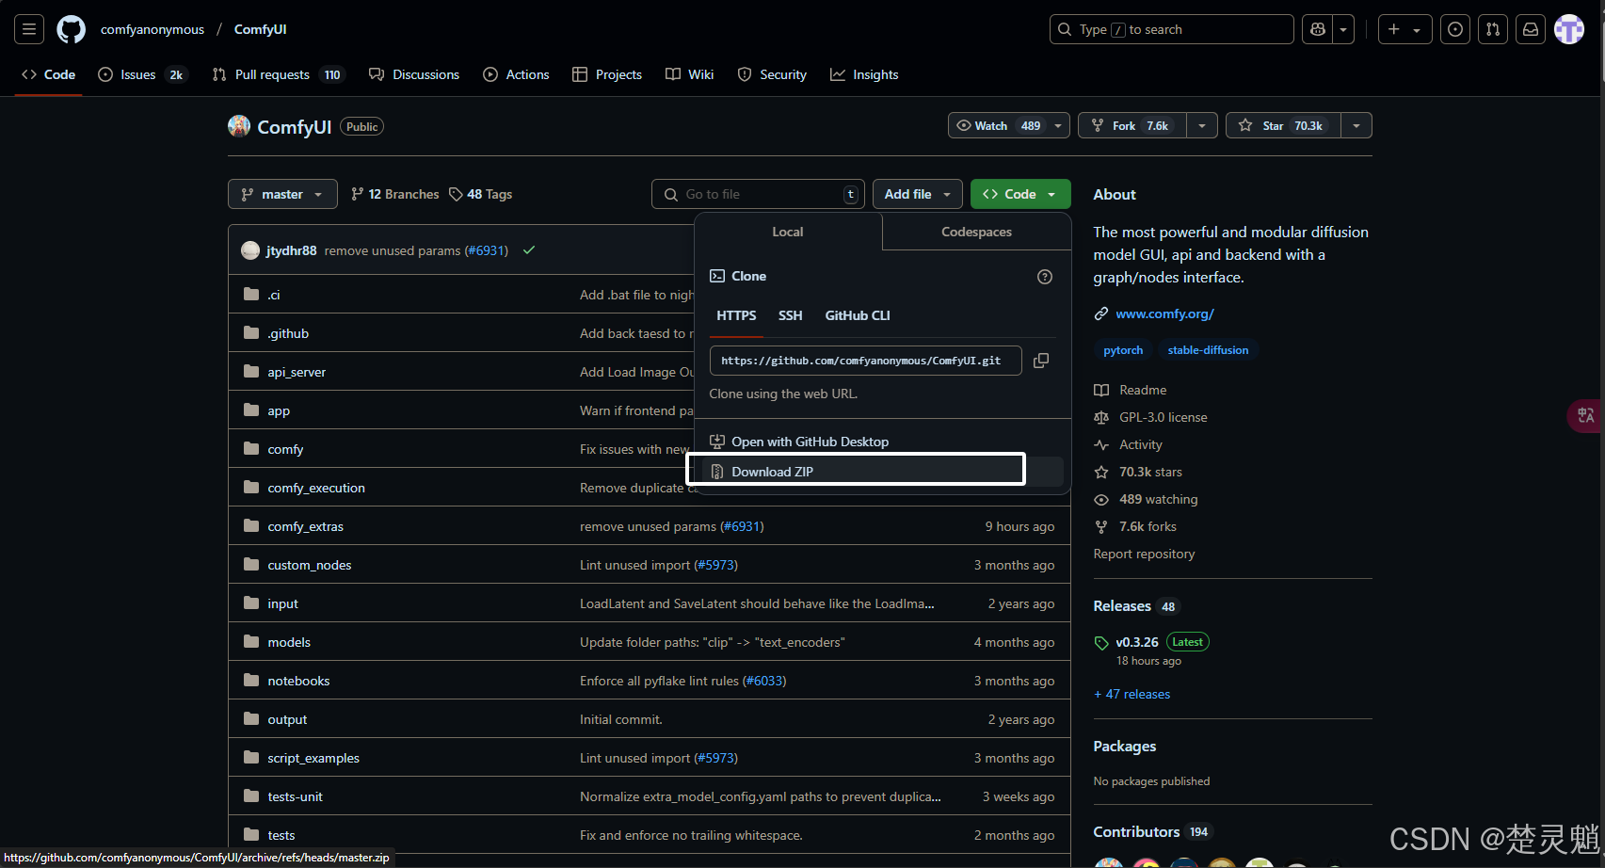This screenshot has height=868, width=1605.
Task: Open Copilot chat icon in header
Action: (x=1318, y=29)
